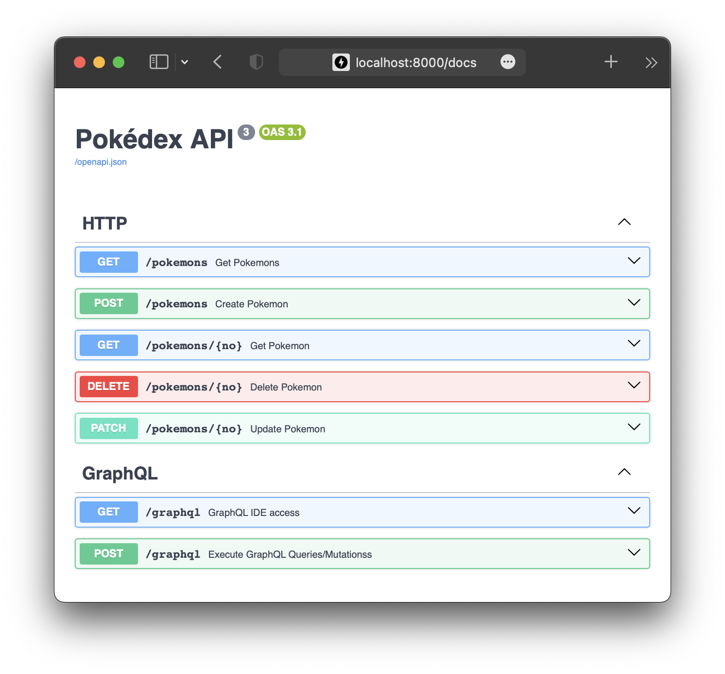The width and height of the screenshot is (725, 674).
Task: Click the 'Get Pokemons' summary text
Action: click(x=247, y=263)
